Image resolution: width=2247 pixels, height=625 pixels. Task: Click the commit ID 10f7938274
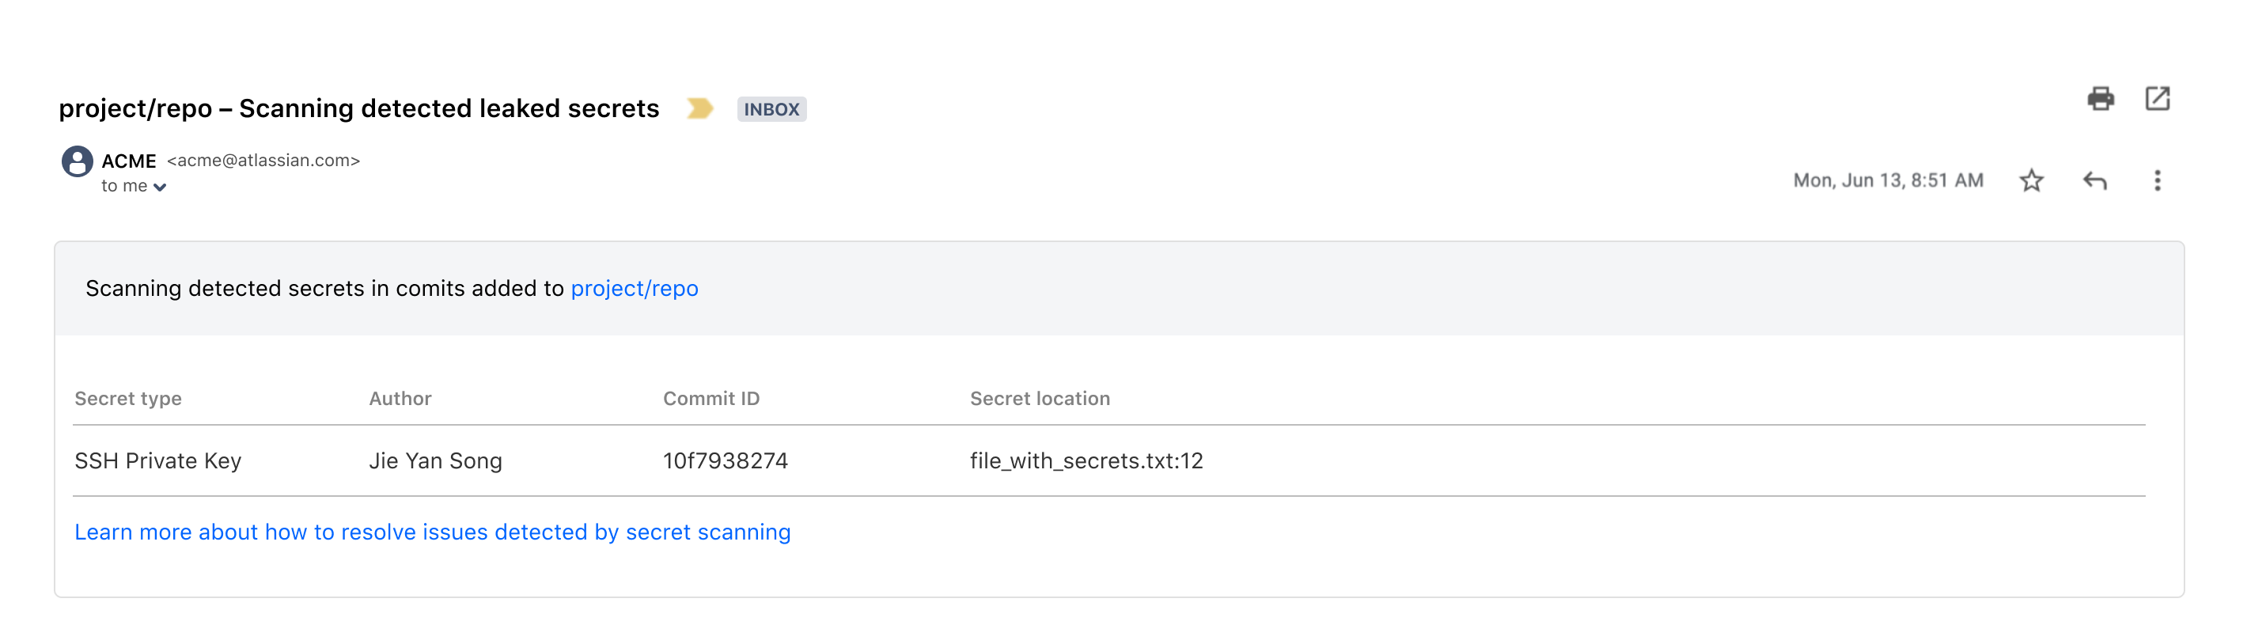[x=725, y=460]
